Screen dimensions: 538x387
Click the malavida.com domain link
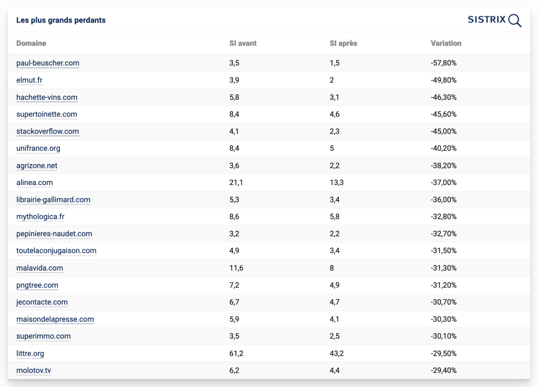point(39,268)
